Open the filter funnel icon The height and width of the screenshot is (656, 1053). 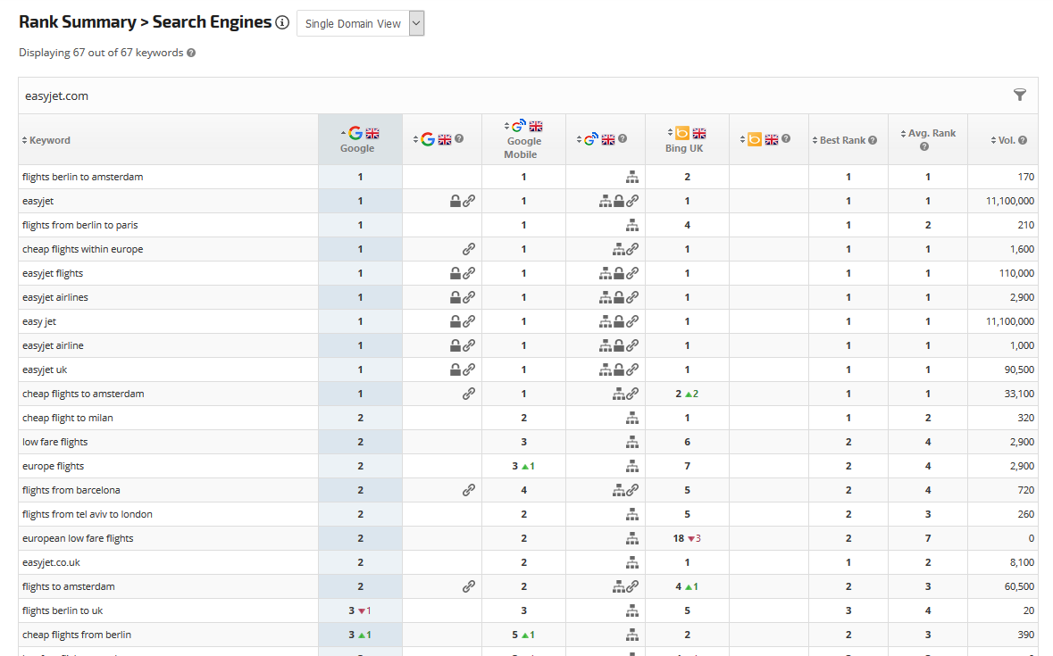click(x=1019, y=95)
